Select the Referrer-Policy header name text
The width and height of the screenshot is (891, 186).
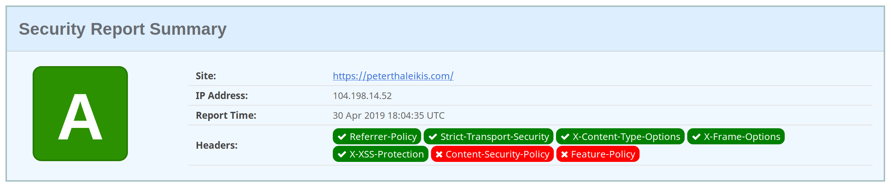pos(383,137)
